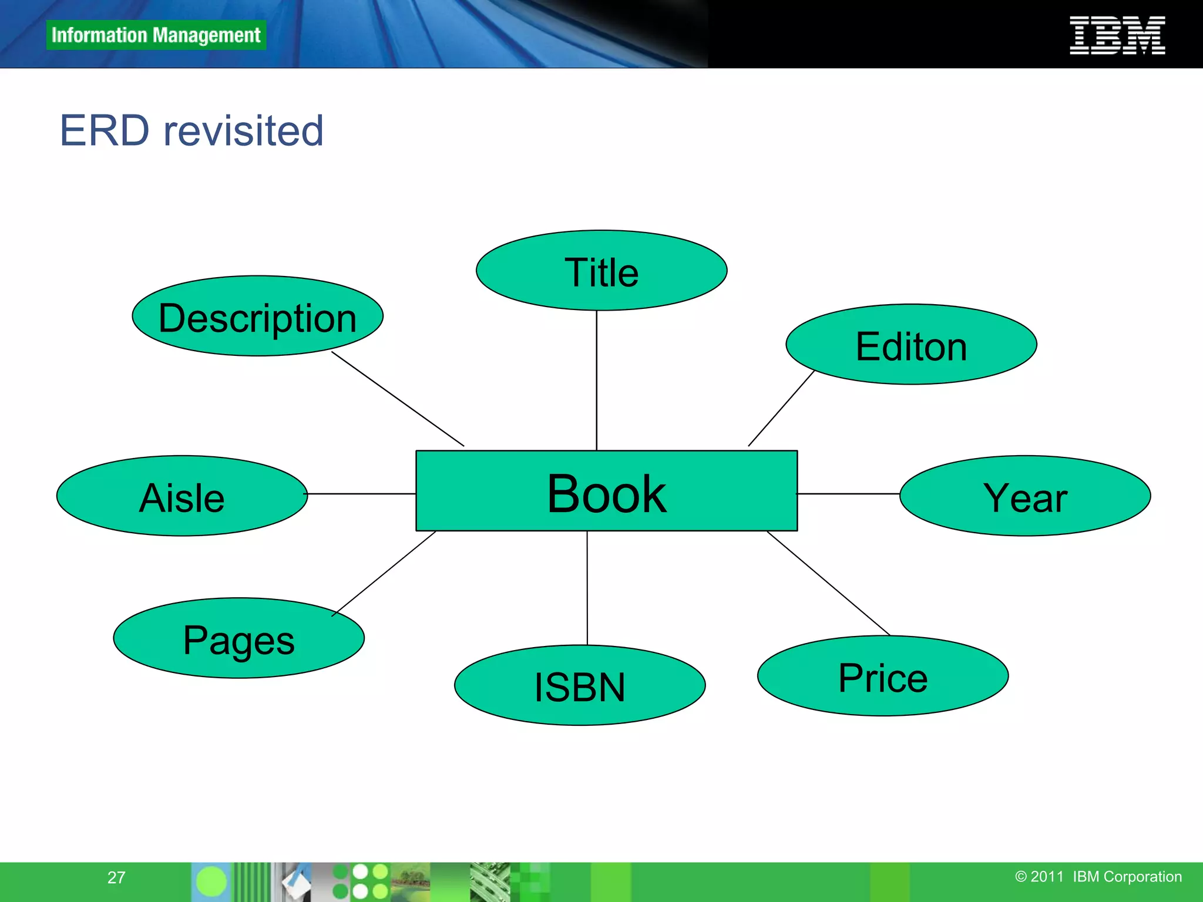This screenshot has height=902, width=1203.
Task: Click the Aisle attribute ellipse
Action: [182, 496]
